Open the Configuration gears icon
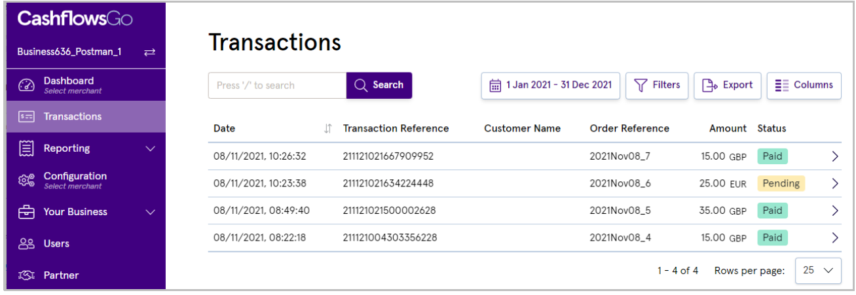Image resolution: width=856 pixels, height=295 pixels. click(x=26, y=181)
